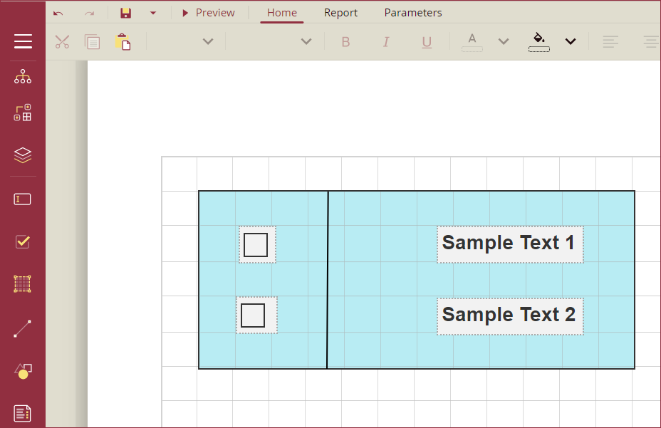The width and height of the screenshot is (661, 428).
Task: Copy selection with copy icon
Action: (x=93, y=42)
